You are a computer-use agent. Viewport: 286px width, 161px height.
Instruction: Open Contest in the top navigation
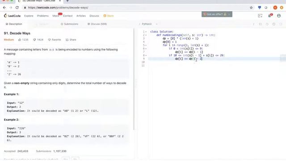point(67,16)
